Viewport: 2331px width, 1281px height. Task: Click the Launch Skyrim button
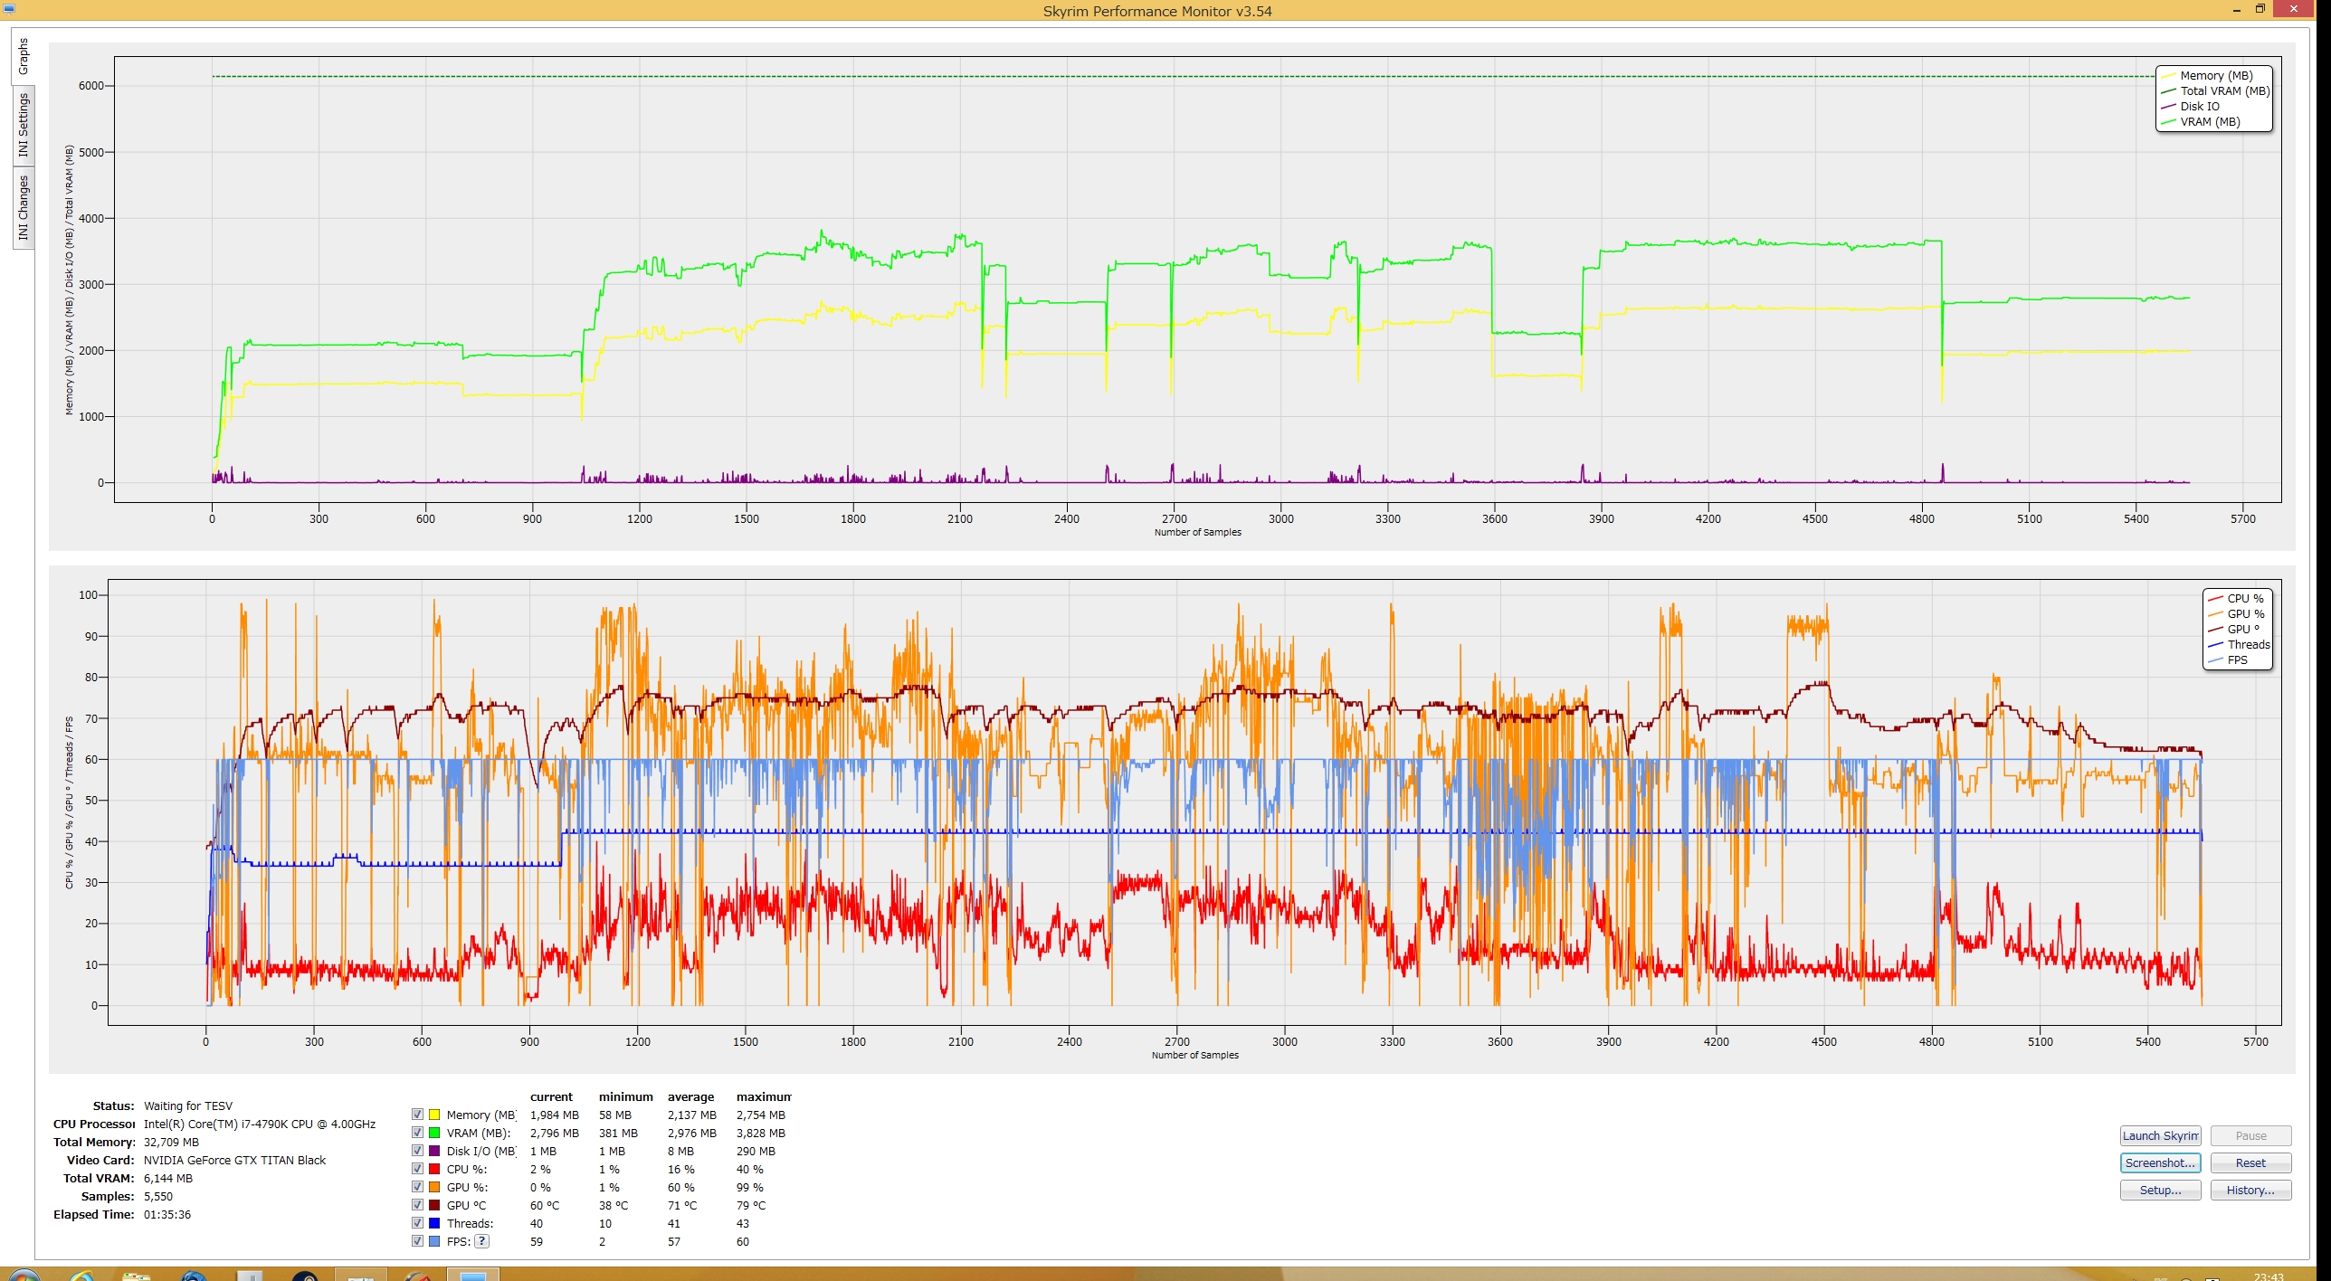(x=2160, y=1136)
